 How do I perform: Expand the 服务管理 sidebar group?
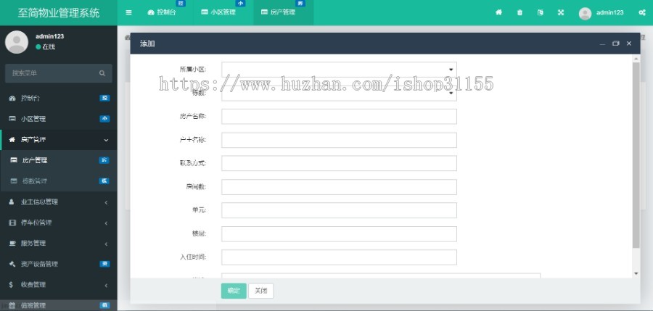point(58,243)
